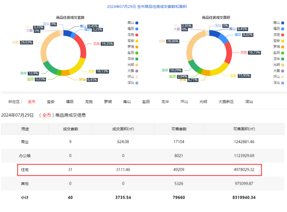
Task: Toggle 南山 in the 成交套数 chart legend
Action: pyautogui.click(x=133, y=23)
